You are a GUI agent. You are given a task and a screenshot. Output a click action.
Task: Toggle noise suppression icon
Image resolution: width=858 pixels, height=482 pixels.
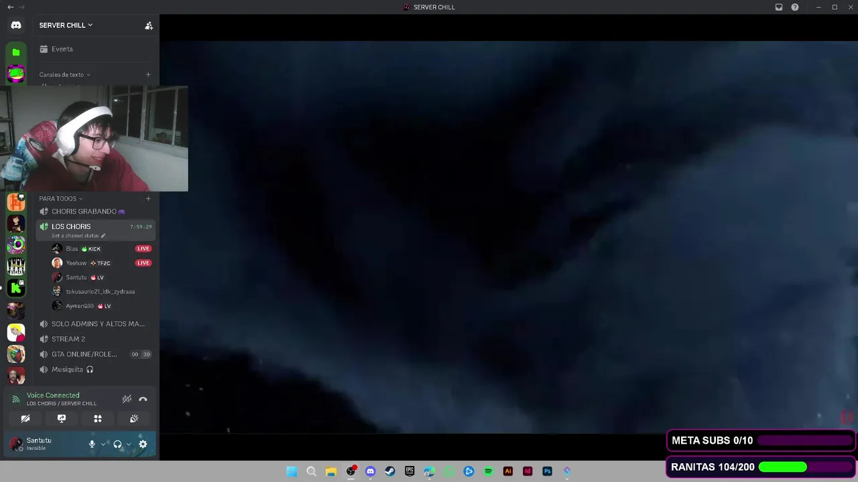coord(127,399)
